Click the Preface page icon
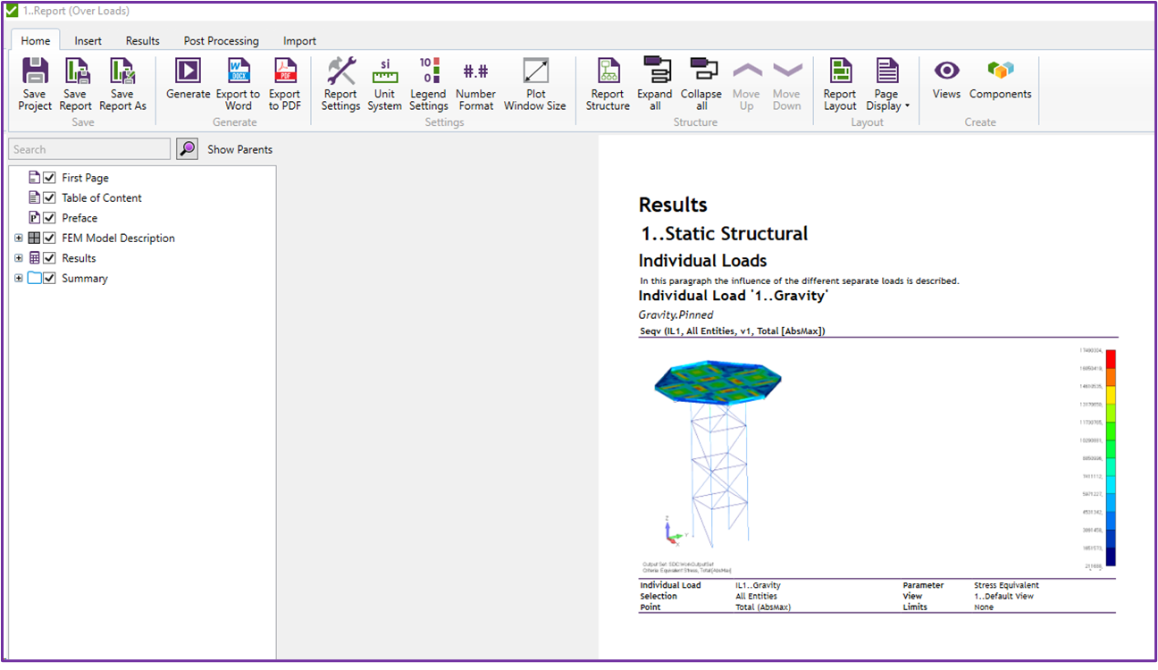The width and height of the screenshot is (1158, 670). click(x=35, y=218)
